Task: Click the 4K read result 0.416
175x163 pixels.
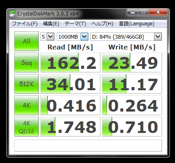Action: 70,105
